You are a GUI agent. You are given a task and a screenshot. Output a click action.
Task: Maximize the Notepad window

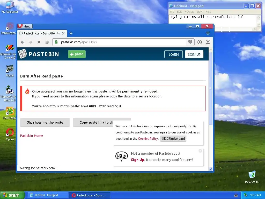252,6
